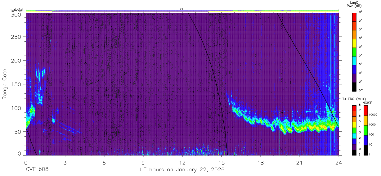Click the blue segment of NOISE colorbar

365,140
